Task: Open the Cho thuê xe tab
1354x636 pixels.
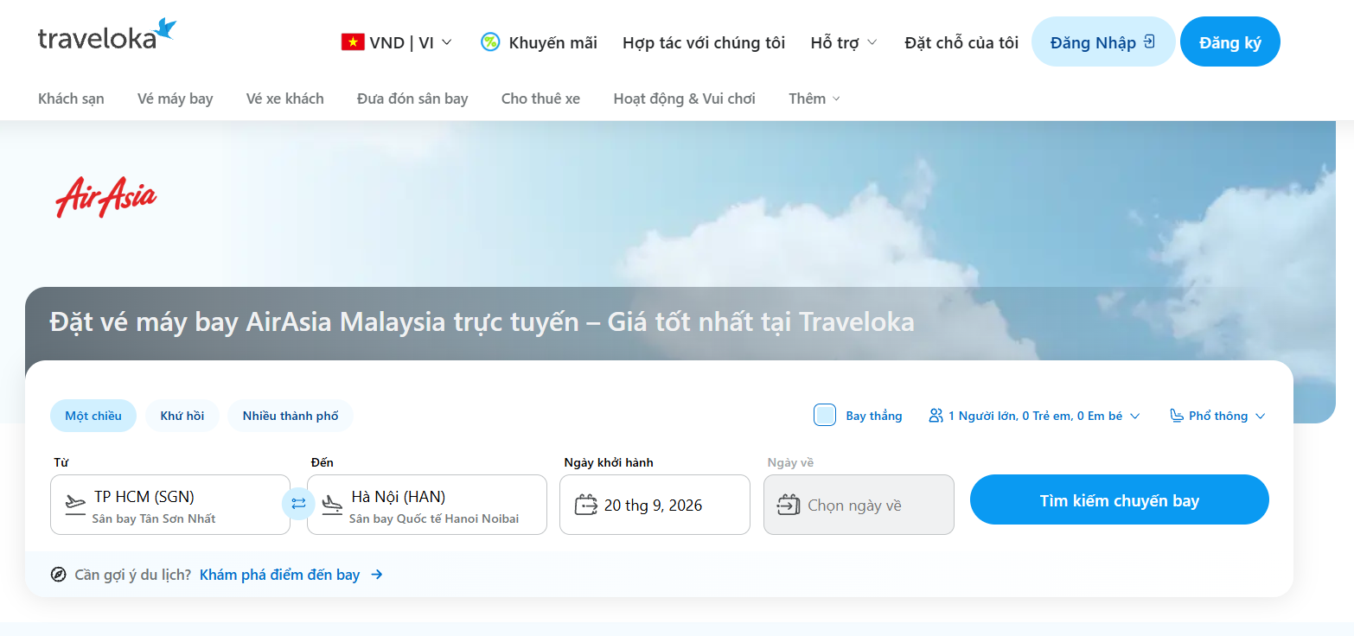Action: (x=540, y=99)
